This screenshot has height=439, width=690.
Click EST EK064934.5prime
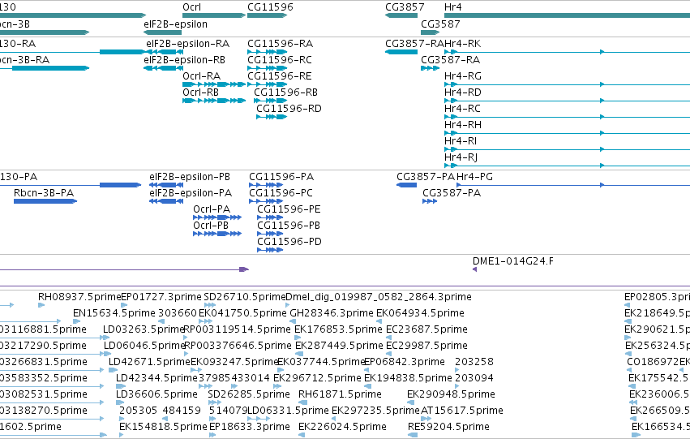click(420, 314)
